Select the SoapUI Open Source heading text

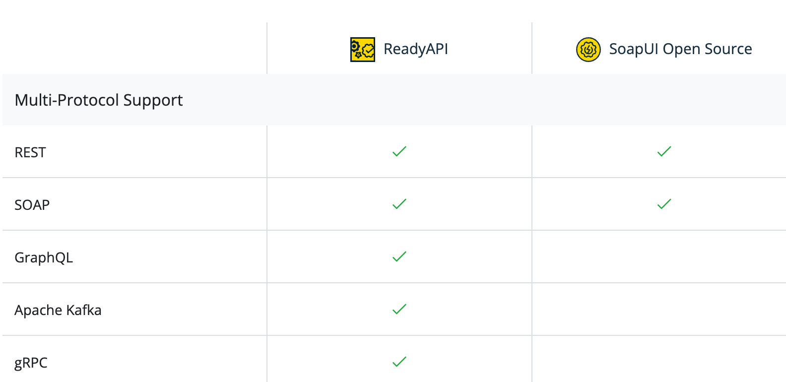click(x=680, y=49)
